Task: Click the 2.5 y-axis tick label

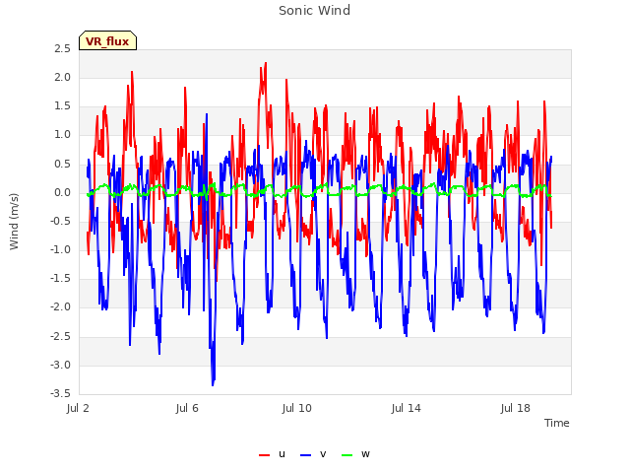Action: coord(63,49)
